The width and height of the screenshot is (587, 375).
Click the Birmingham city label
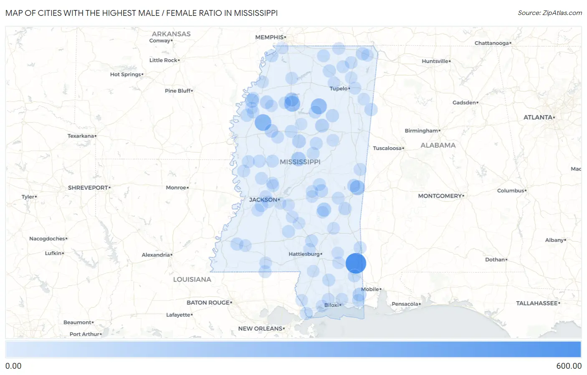[421, 131]
